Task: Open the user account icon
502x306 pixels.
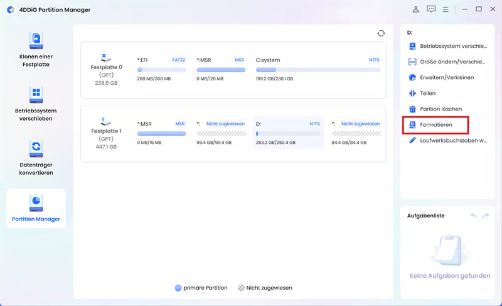Action: [415, 9]
